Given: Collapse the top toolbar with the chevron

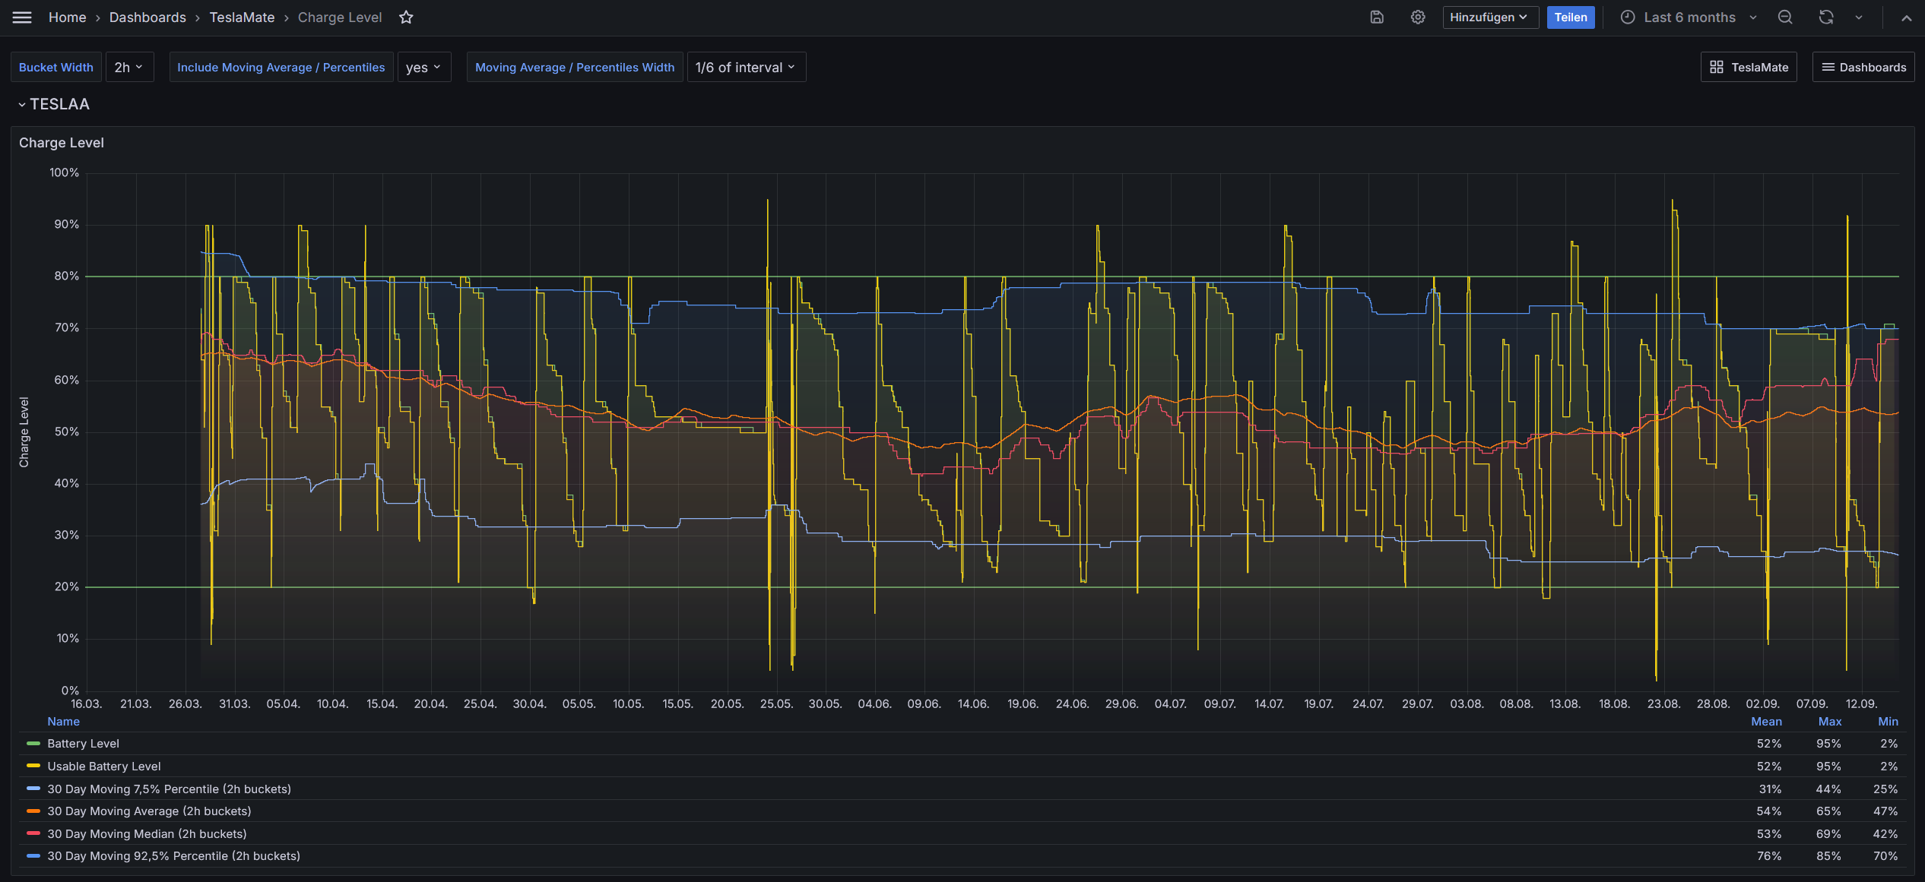Looking at the screenshot, I should coord(1906,17).
